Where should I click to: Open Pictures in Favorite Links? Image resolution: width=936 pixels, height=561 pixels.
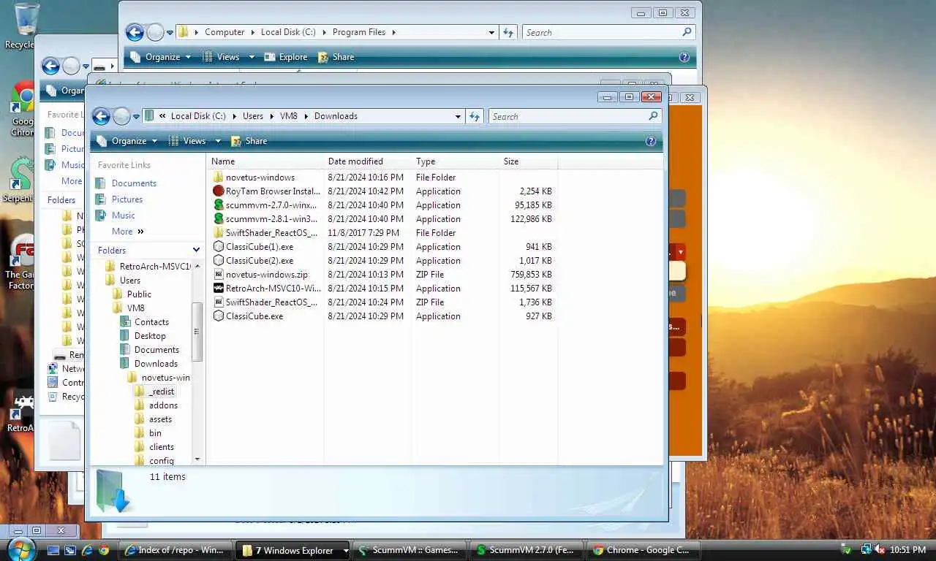coord(127,199)
